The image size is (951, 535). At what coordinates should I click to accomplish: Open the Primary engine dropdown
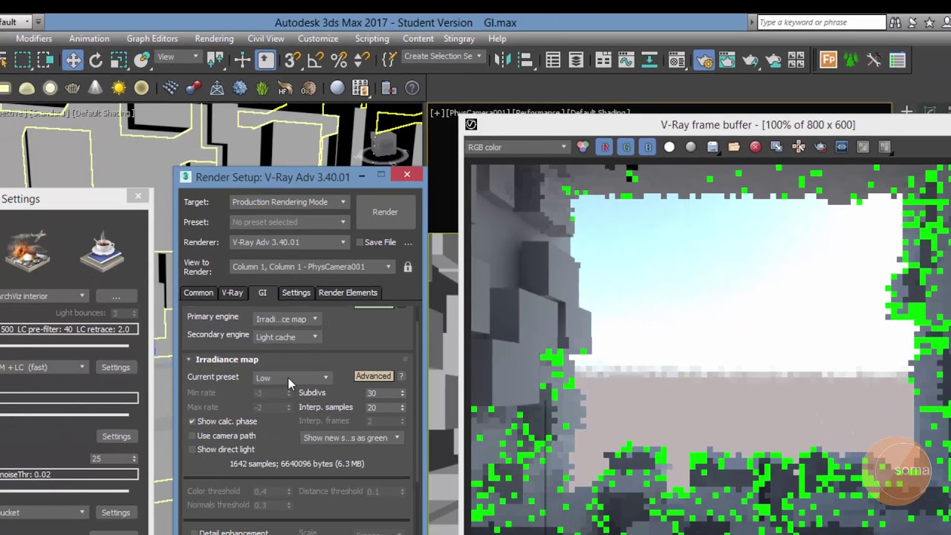tap(287, 320)
